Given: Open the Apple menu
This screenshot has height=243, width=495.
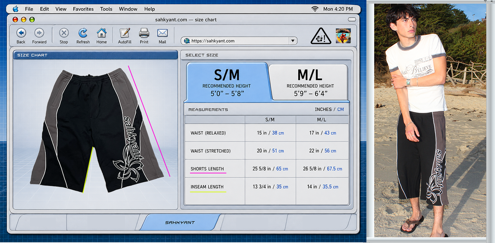Looking at the screenshot, I should point(16,9).
